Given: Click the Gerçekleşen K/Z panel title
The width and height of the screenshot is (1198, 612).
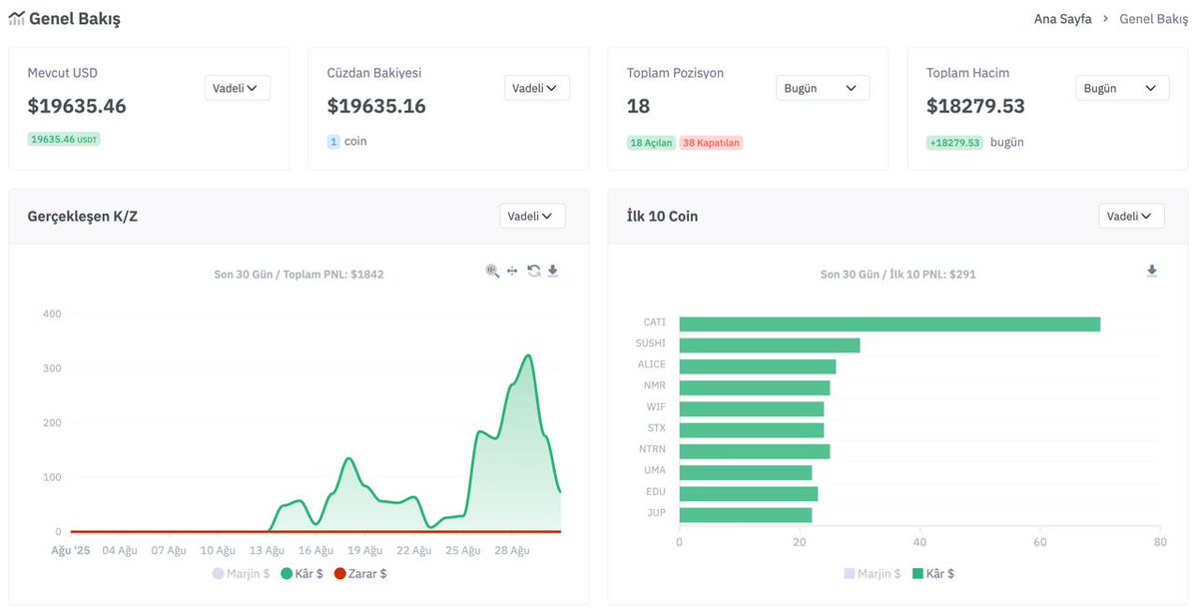Looking at the screenshot, I should (x=83, y=216).
